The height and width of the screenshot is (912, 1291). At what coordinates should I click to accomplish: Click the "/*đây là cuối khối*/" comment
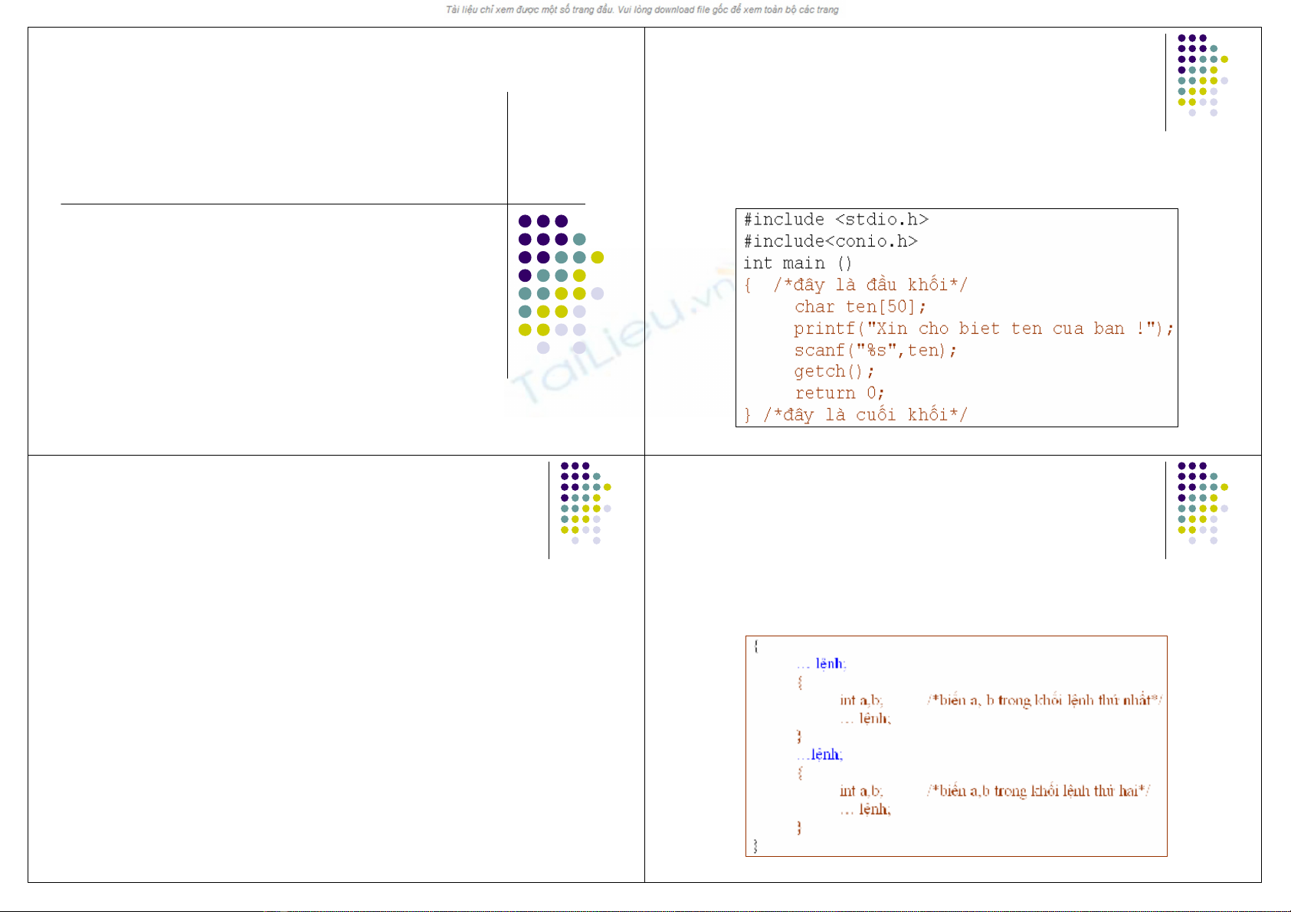(x=865, y=415)
